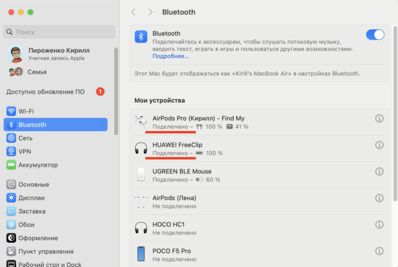Show details for UGREEN BLE Mouse

(x=379, y=171)
